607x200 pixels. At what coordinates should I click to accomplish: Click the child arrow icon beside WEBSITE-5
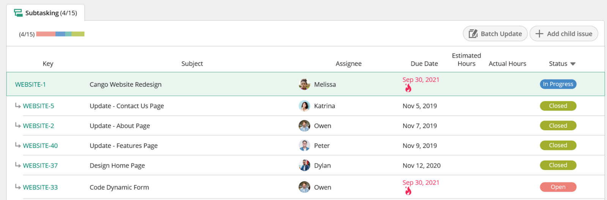click(18, 105)
